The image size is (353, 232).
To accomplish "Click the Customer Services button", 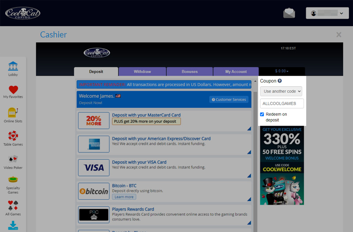I will point(229,99).
